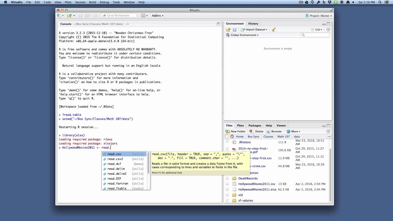Viewport: 393px width, 221px height.
Task: Open the Global Environment dropdown
Action: 242,35
